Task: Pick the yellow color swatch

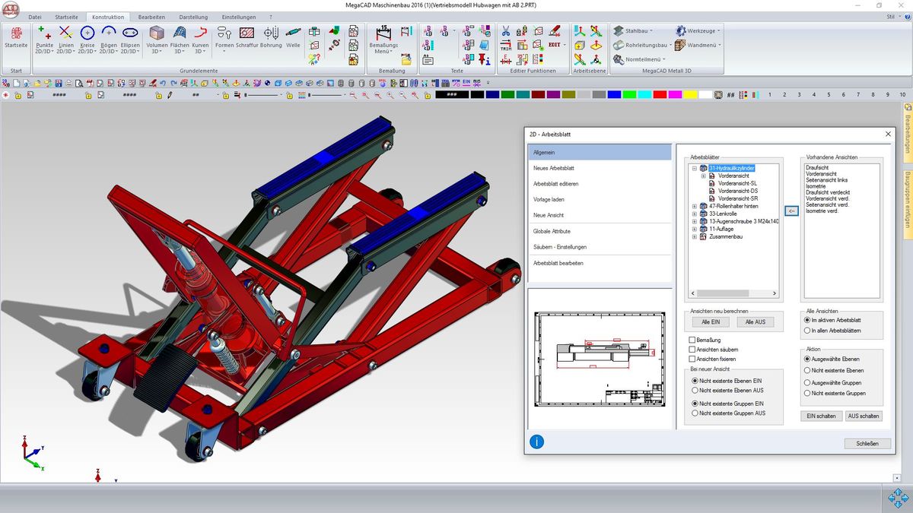Action: pyautogui.click(x=689, y=95)
